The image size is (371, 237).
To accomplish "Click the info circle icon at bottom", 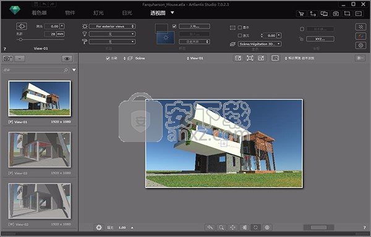I will 267,227.
